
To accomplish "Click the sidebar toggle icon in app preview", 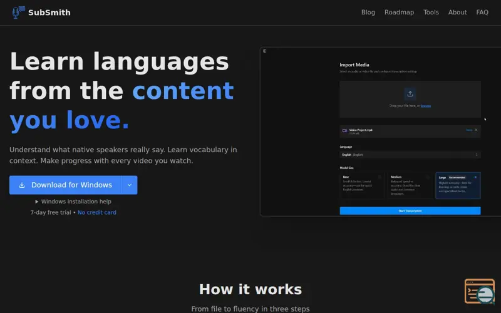I will [264, 51].
